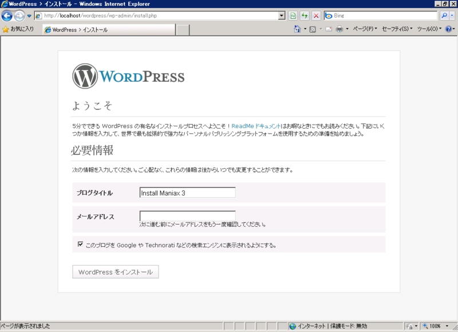
Task: Click the red Stop loading icon
Action: (x=316, y=16)
